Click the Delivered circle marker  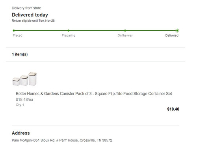[x=177, y=31]
